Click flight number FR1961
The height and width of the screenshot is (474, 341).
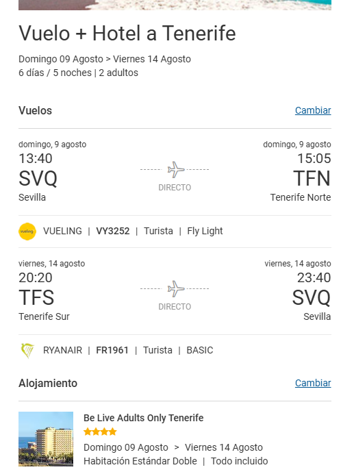coord(112,350)
